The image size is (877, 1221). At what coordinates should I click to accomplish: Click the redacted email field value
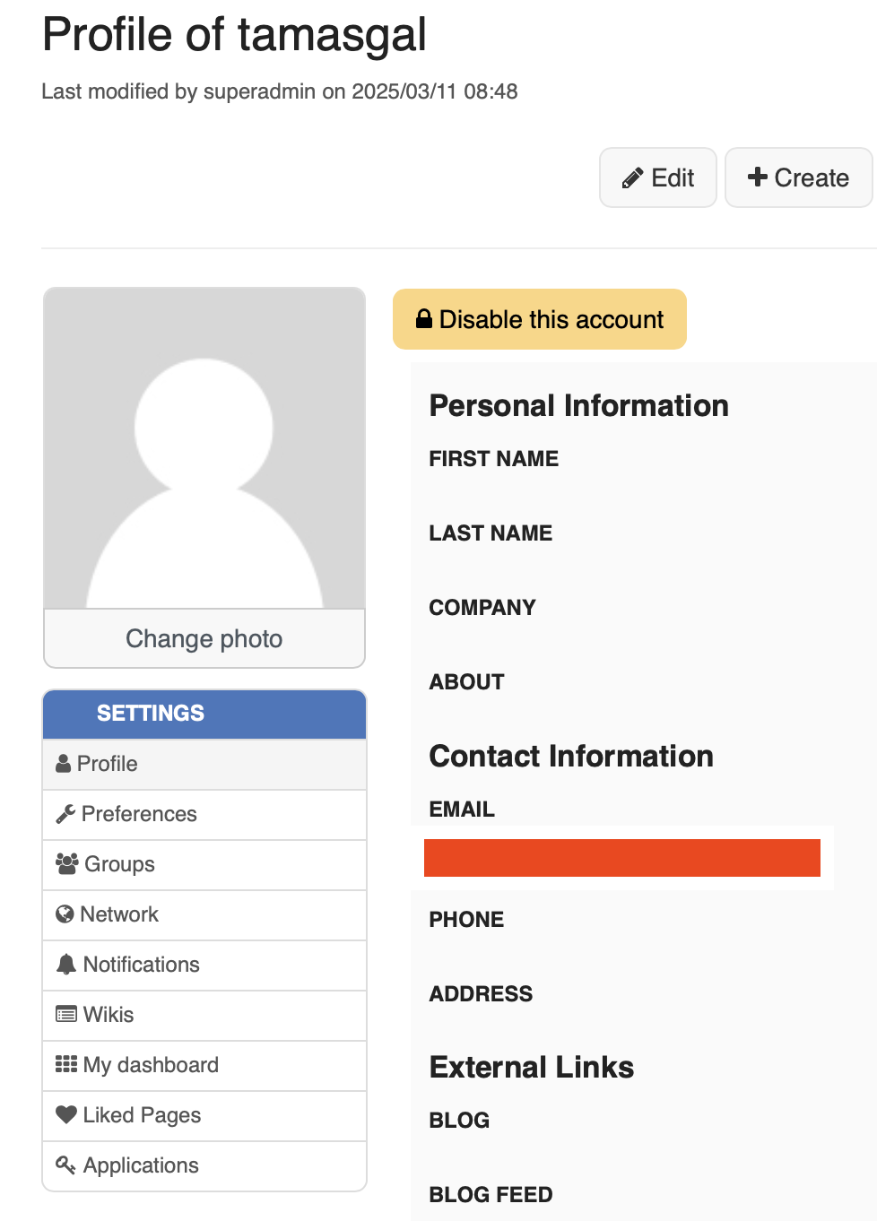(x=622, y=858)
